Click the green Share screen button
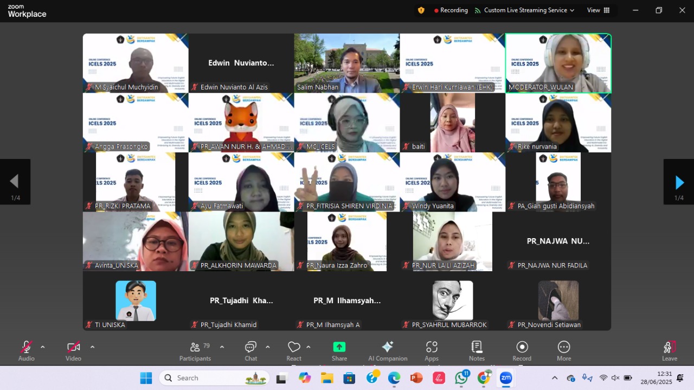 339,350
